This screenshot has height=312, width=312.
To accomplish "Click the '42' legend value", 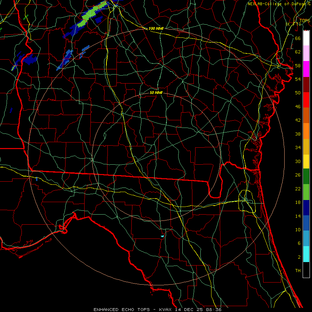I will pyautogui.click(x=298, y=120).
